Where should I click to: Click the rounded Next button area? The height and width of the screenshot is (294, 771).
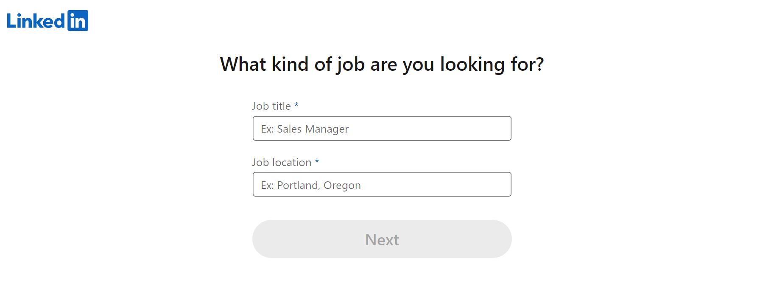pos(381,239)
